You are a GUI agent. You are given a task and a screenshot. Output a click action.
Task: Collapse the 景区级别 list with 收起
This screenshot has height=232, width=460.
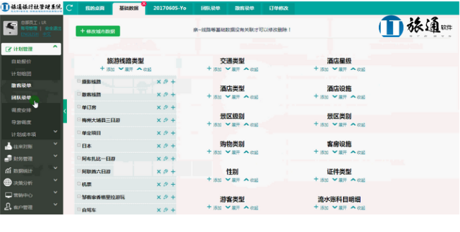[251, 125]
